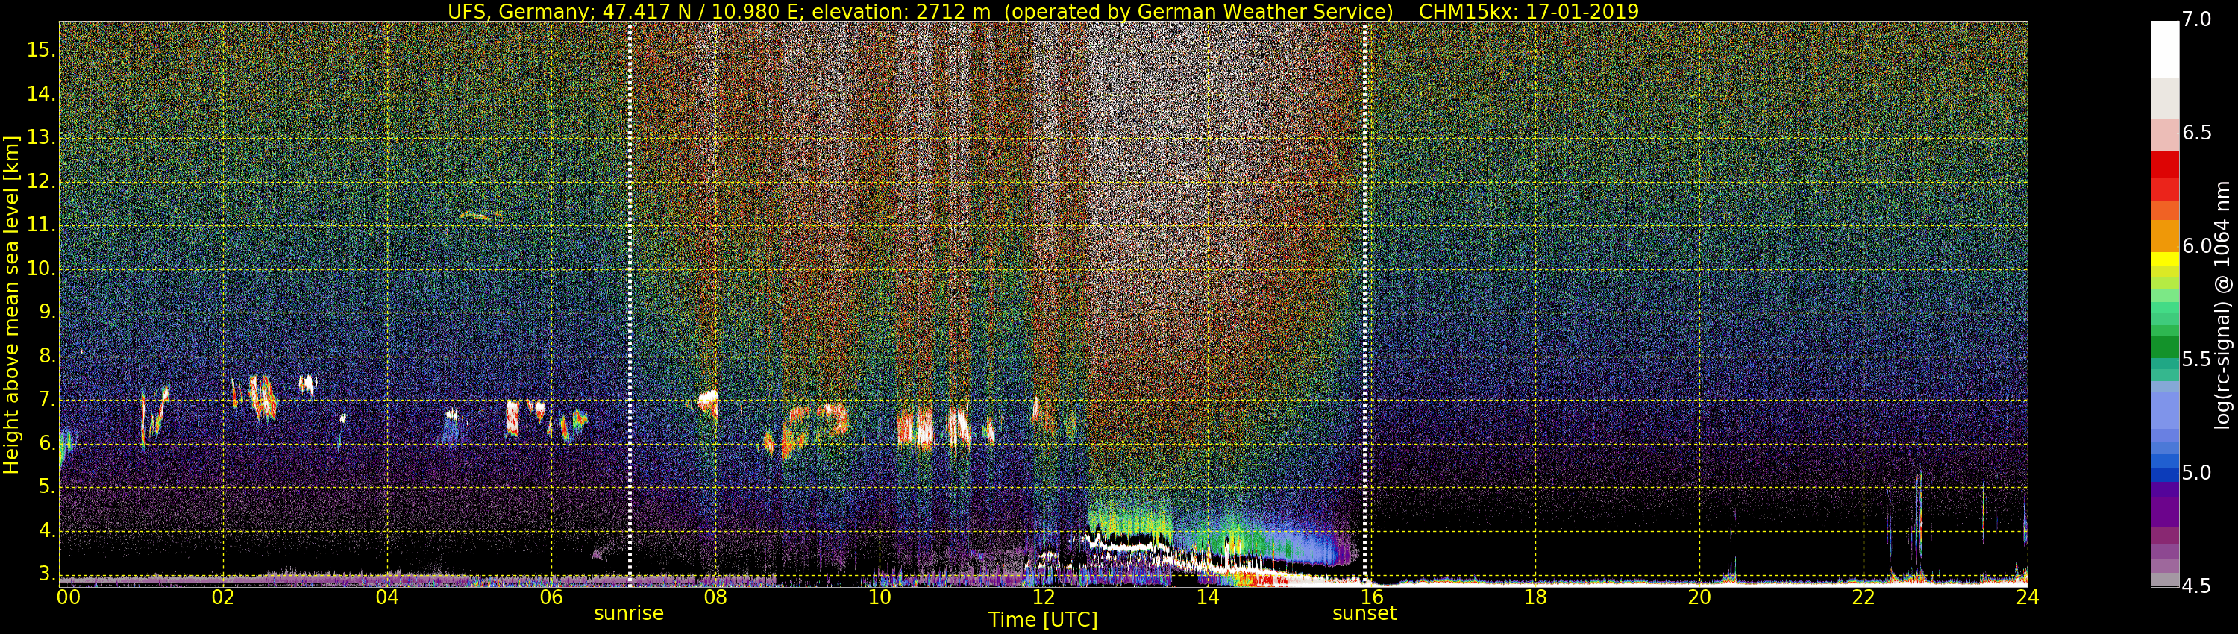Viewport: 2238px width, 634px height.
Task: Click the '5.' height tick label
Action: [46, 487]
